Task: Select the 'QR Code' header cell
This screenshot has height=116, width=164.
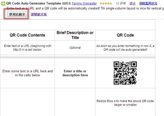Action: pyautogui.click(x=125, y=35)
